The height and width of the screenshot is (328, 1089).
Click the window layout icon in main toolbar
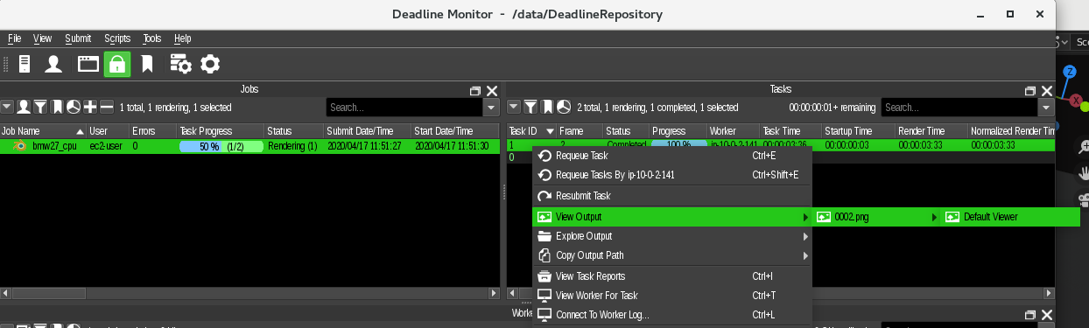pos(88,64)
